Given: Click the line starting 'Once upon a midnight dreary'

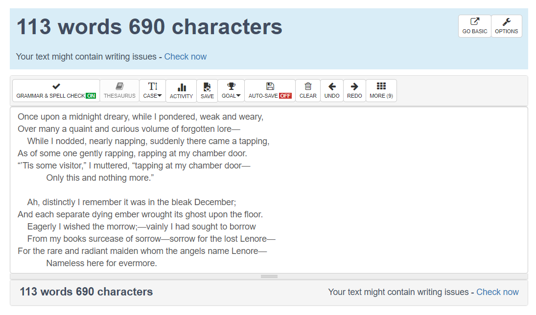Looking at the screenshot, I should click(140, 117).
